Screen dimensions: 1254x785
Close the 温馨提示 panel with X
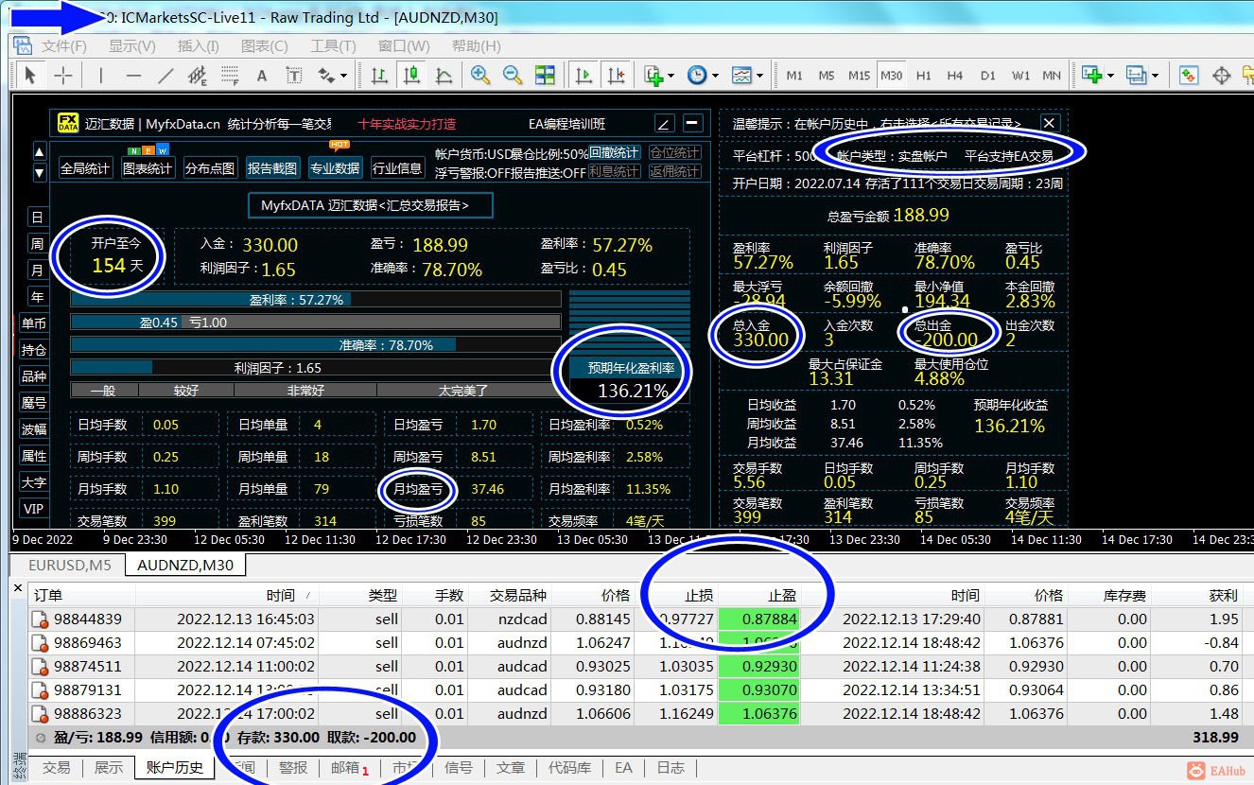tap(1049, 123)
